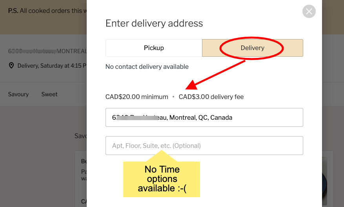Click the location pin icon
This screenshot has height=207, width=344.
click(11, 65)
